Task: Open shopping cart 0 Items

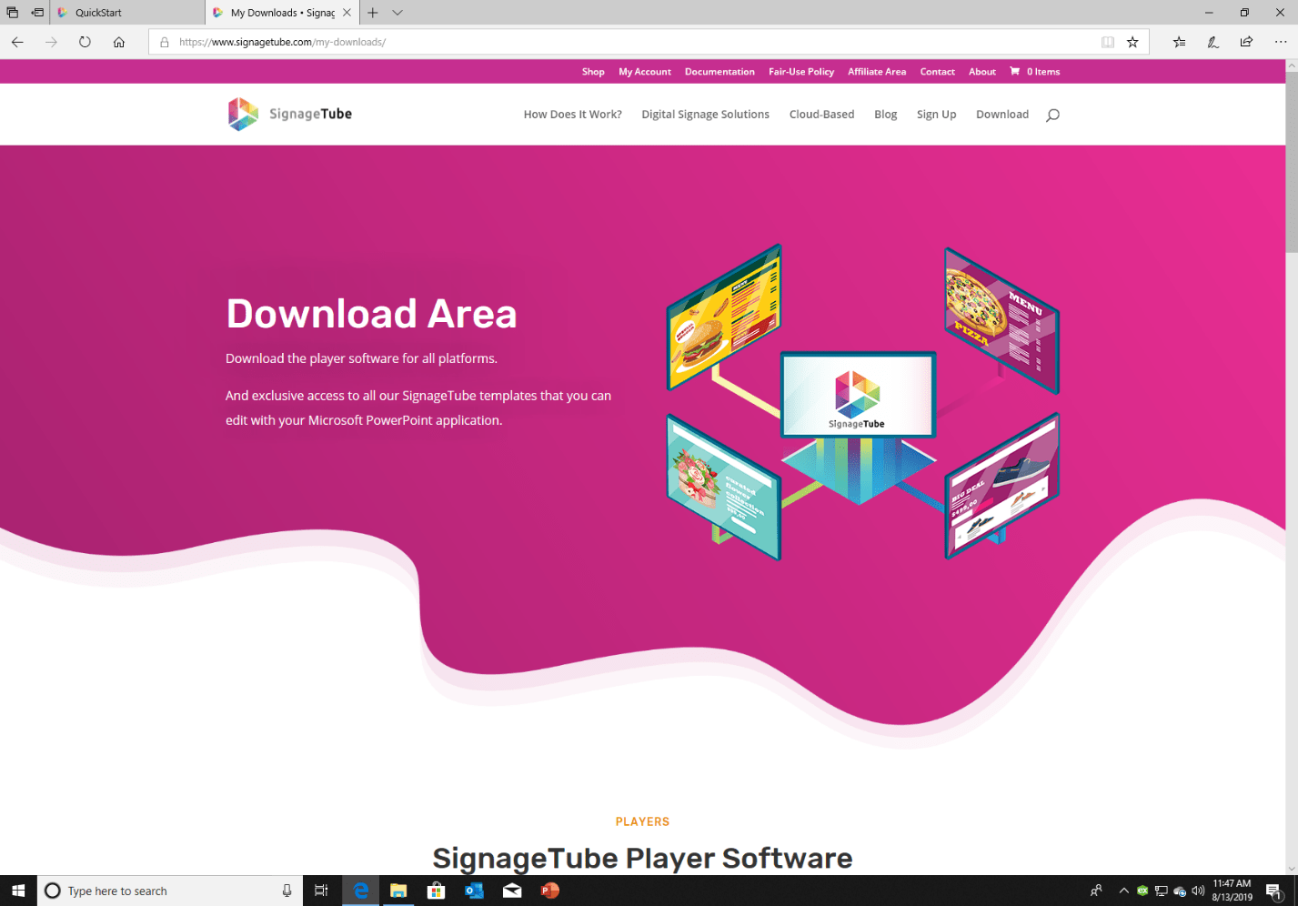Action: tap(1035, 72)
